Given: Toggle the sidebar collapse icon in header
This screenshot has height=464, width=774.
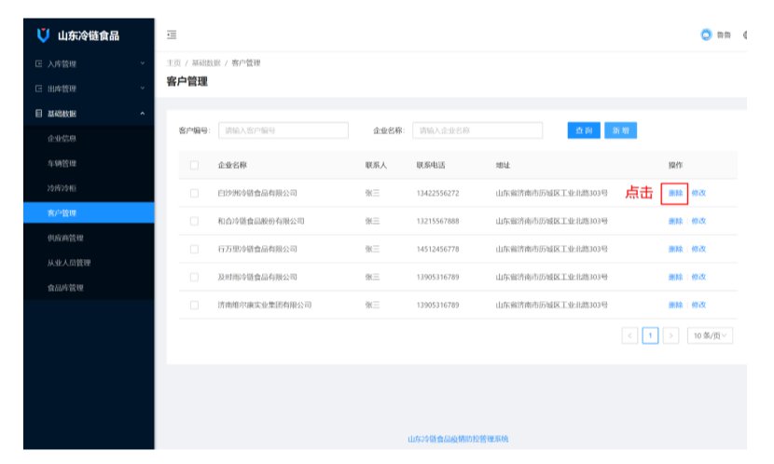Looking at the screenshot, I should coord(172,35).
